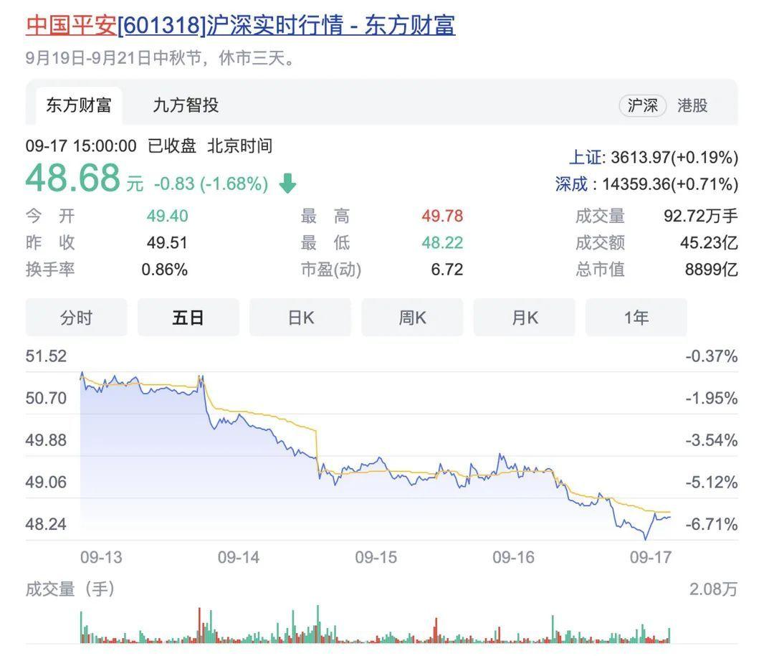774x656 pixels.
Task: Click the 48.68 current price
Action: [73, 179]
